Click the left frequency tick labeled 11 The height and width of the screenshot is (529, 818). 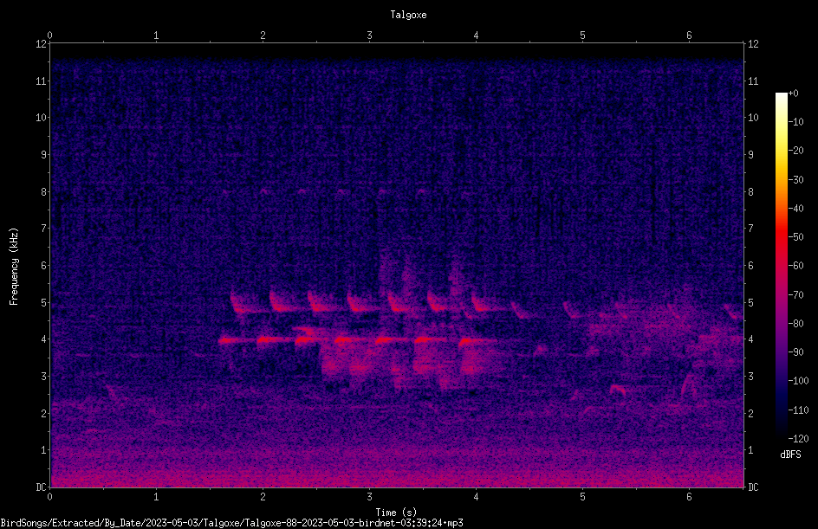point(42,81)
